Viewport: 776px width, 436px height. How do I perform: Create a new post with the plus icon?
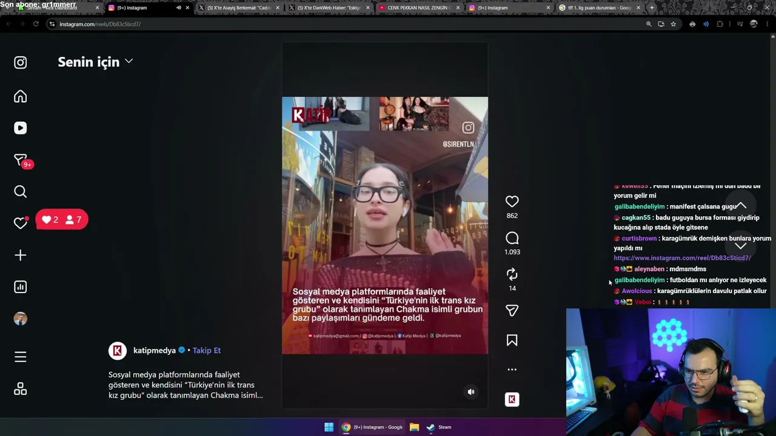(x=21, y=256)
